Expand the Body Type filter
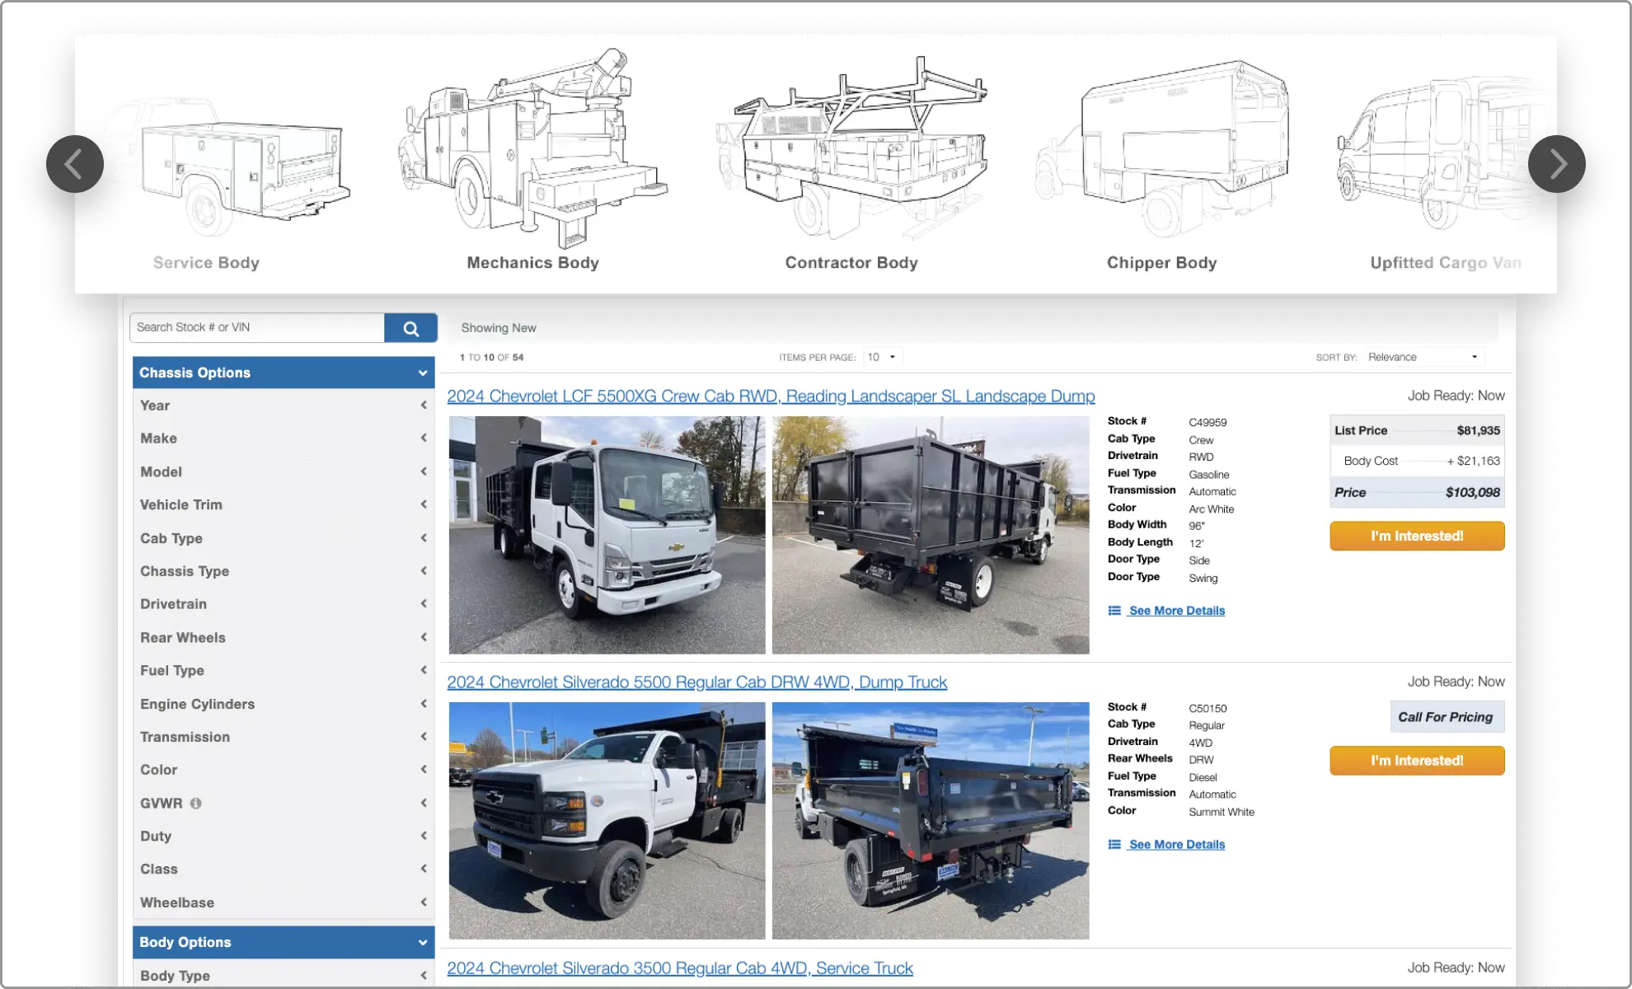 (284, 975)
